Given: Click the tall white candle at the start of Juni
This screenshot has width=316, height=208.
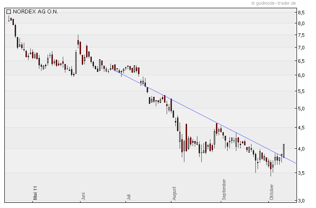Looking at the screenshot, I should pyautogui.click(x=76, y=63).
